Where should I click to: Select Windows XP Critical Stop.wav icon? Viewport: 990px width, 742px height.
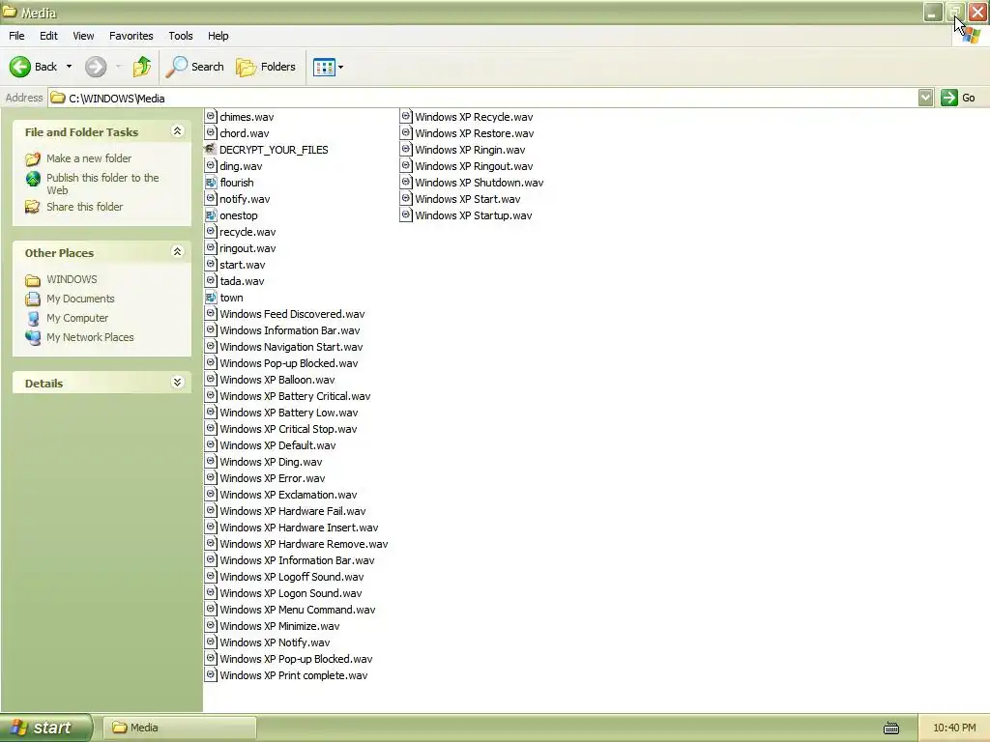tap(211, 428)
